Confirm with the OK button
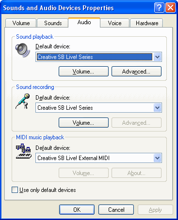Viewport: 178px width, 220px height. (77, 210)
